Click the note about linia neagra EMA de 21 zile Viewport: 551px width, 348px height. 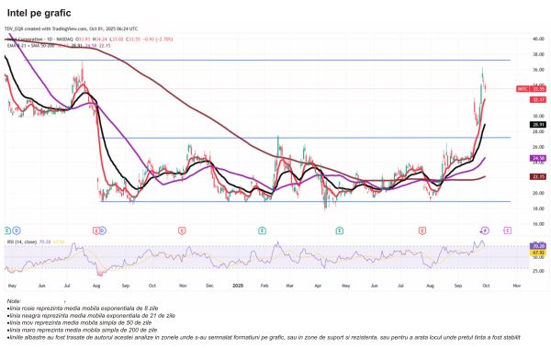pos(91,316)
